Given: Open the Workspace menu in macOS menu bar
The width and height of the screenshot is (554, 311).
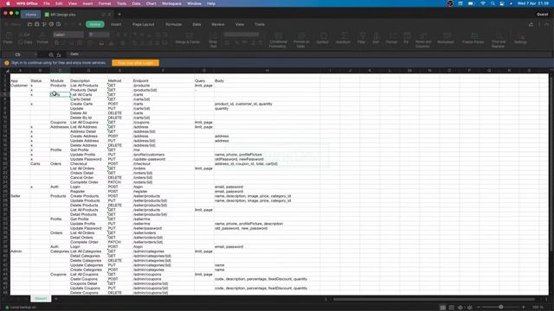Looking at the screenshot, I should coord(171,3).
